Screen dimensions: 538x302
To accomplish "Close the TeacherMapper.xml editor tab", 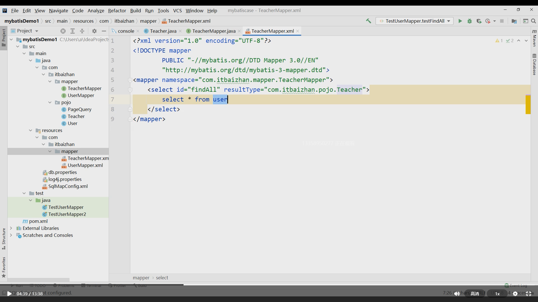I will point(298,31).
